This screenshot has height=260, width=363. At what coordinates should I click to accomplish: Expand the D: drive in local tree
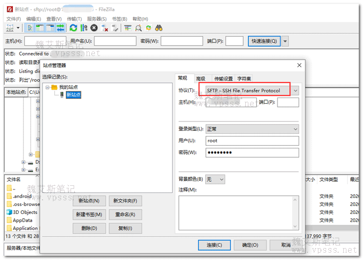(x=23, y=162)
